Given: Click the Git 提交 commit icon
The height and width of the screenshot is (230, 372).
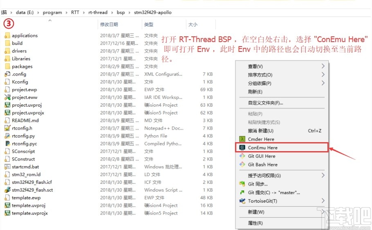Looking at the screenshot, I should [x=242, y=192].
